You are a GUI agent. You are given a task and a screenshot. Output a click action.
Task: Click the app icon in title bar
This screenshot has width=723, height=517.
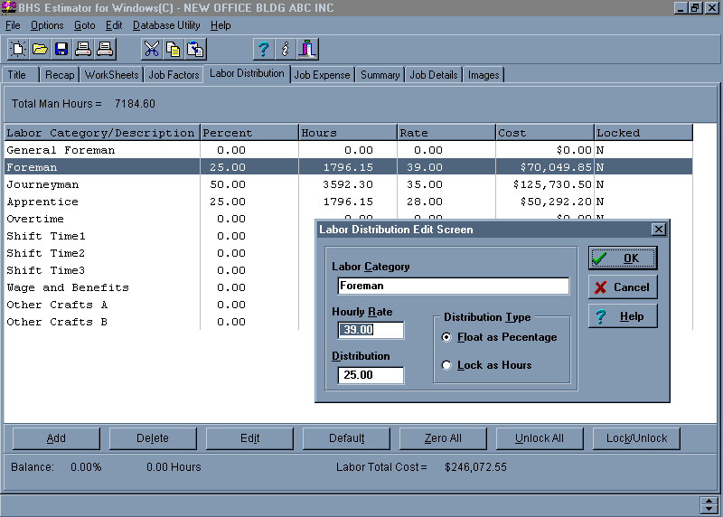coord(8,8)
